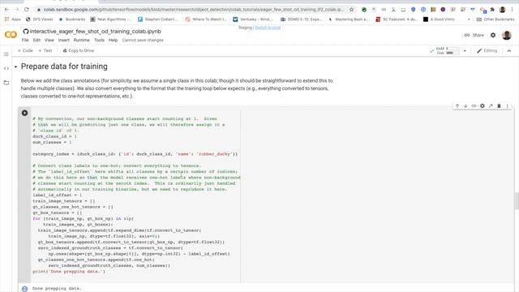Click the GitHub icon beside notebook title

(26, 32)
